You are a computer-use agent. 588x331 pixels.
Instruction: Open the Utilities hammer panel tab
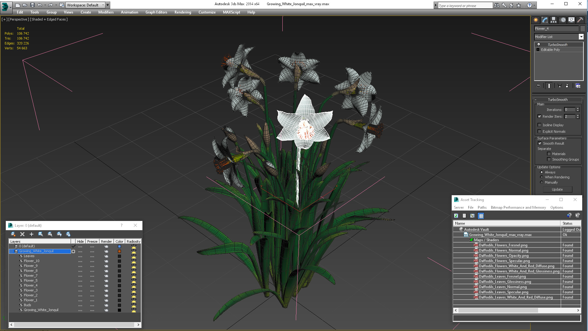coord(580,20)
